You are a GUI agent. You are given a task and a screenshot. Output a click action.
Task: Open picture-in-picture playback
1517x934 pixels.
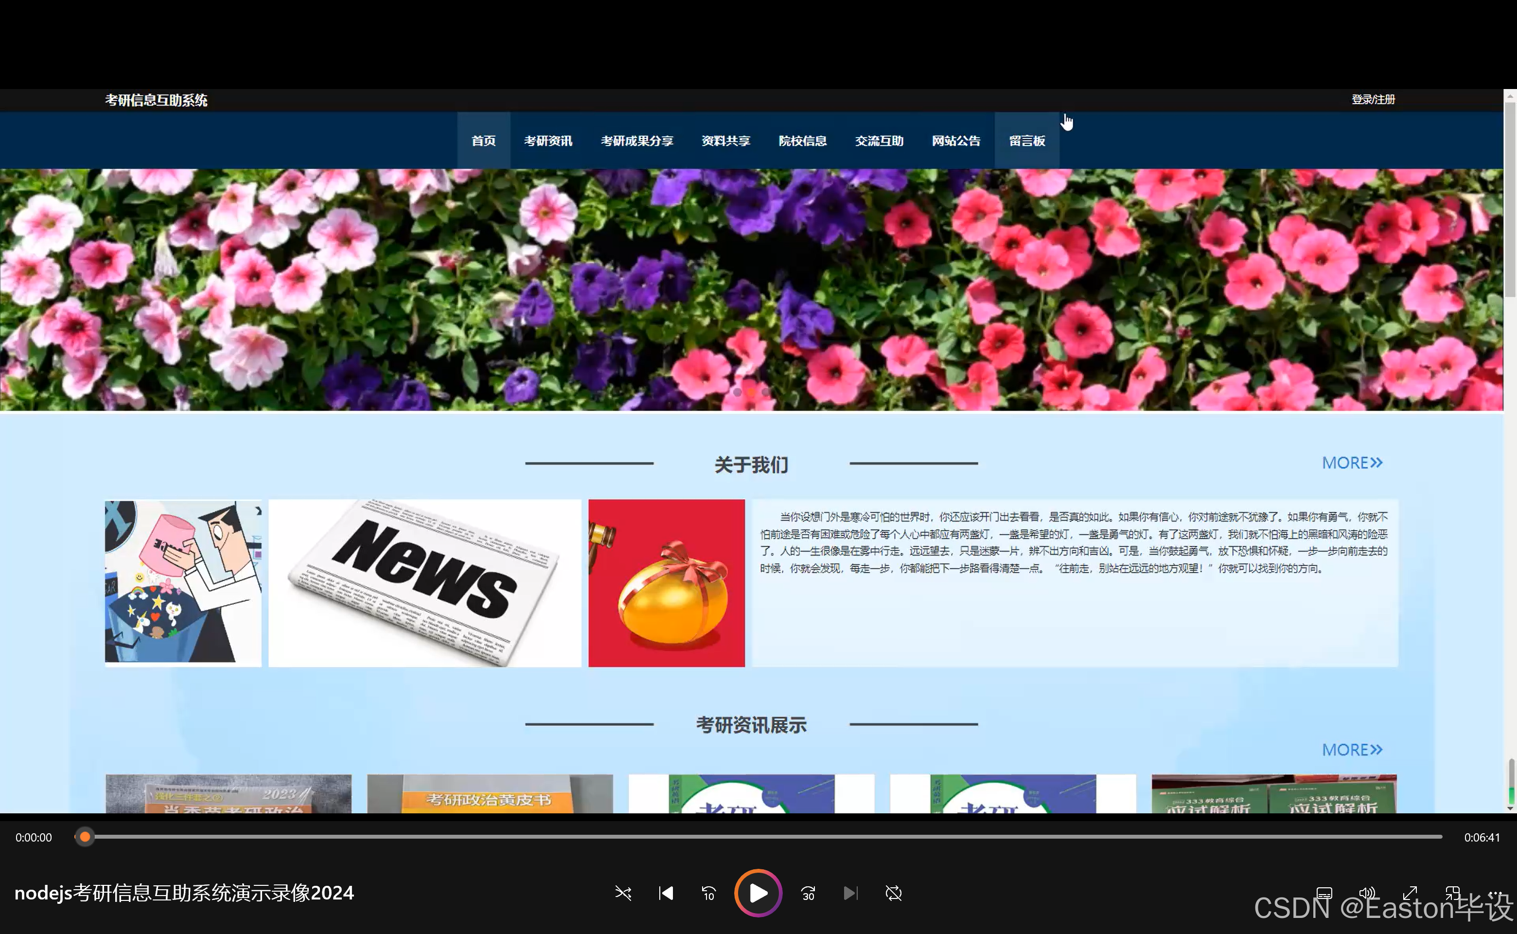tap(1452, 893)
